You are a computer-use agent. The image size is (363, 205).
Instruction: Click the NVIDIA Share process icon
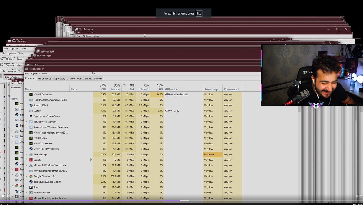[x=31, y=138]
